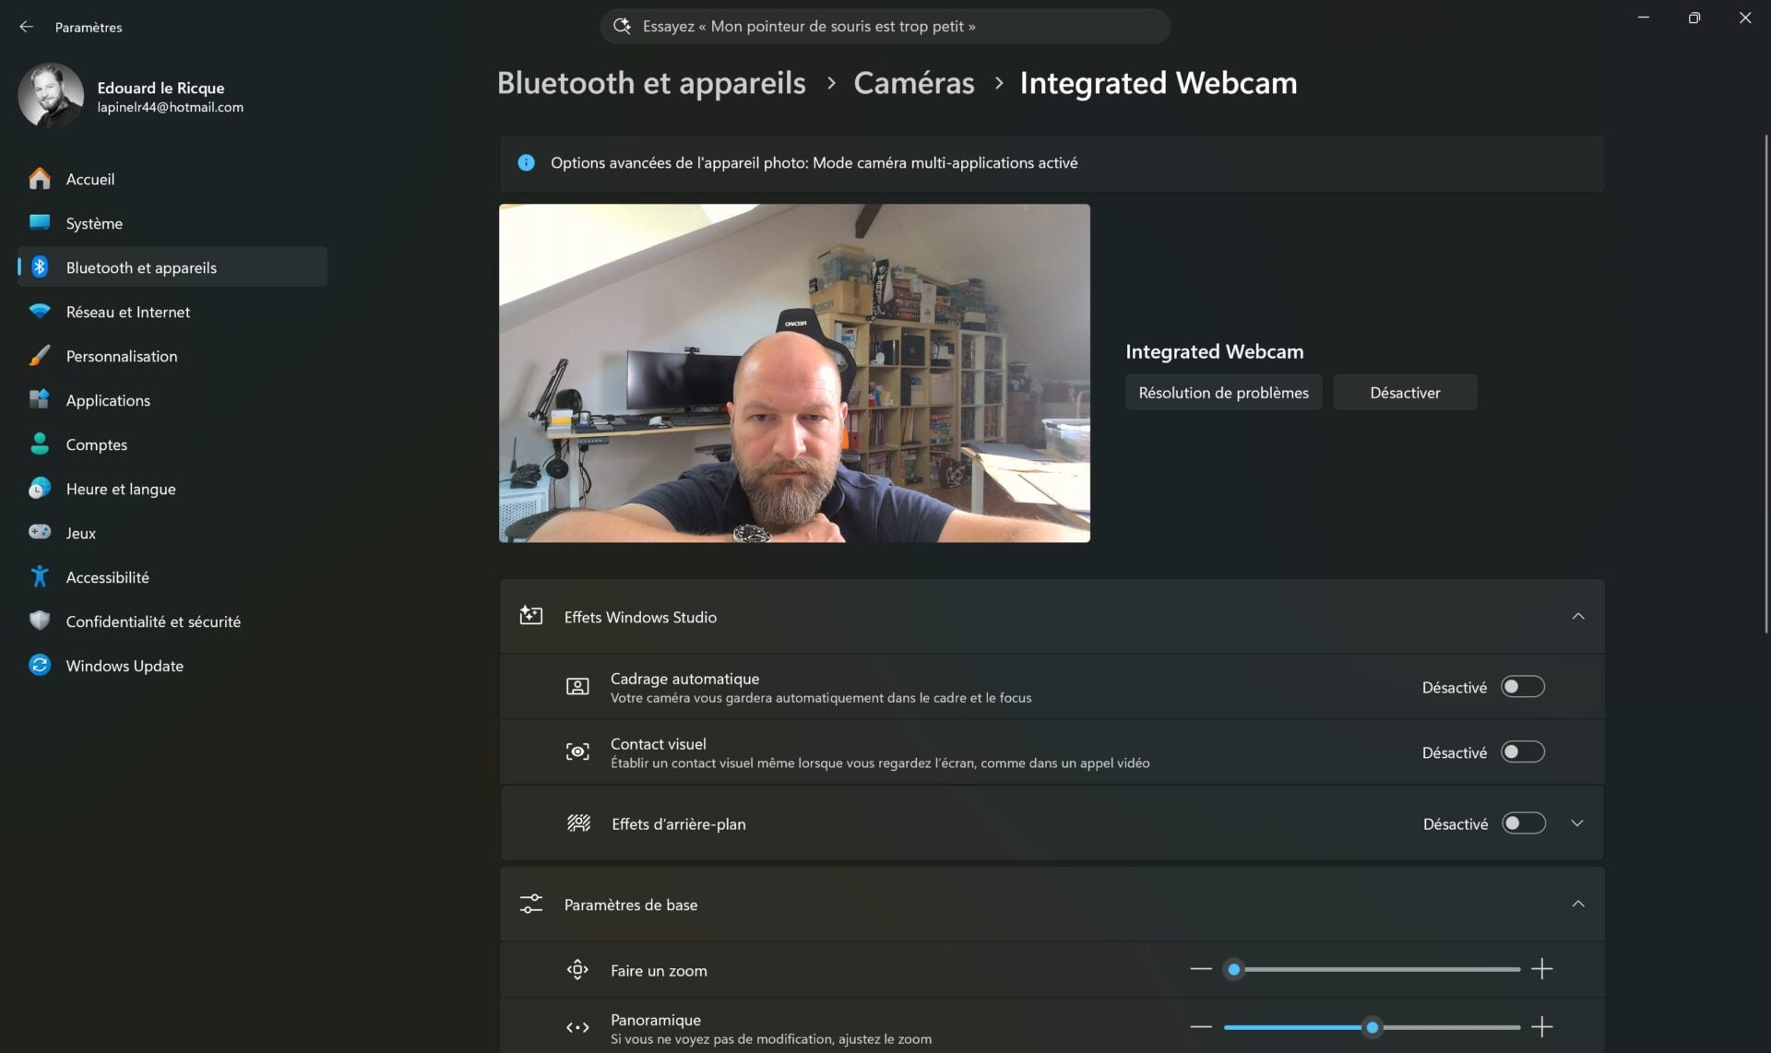Collapse the Paramètres de base section
Screen dimensions: 1771x1053
1578,904
